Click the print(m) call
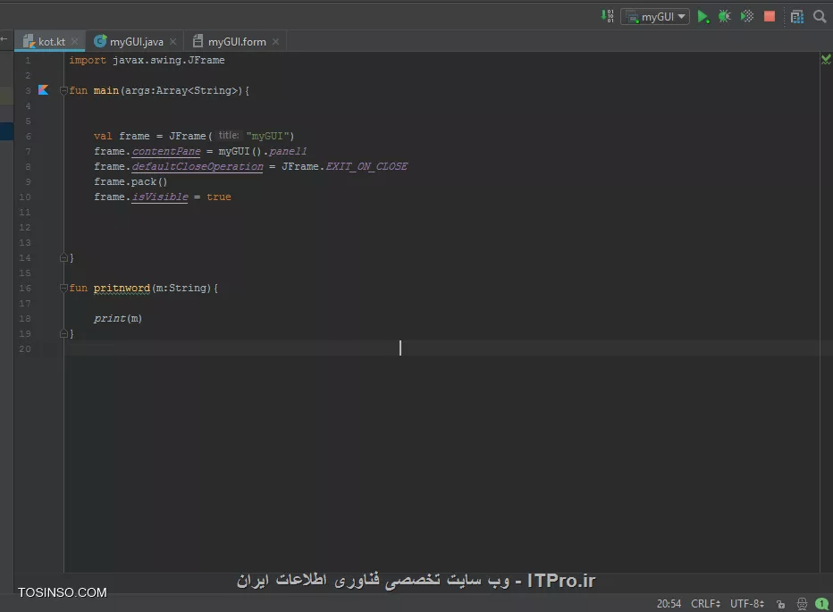This screenshot has height=612, width=833. pos(118,318)
